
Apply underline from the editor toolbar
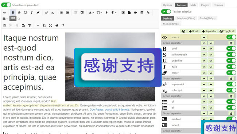tap(26, 12)
